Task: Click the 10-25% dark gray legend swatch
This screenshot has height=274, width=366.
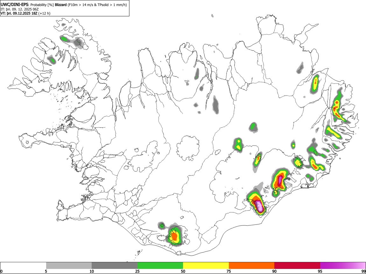Action: tap(115, 266)
